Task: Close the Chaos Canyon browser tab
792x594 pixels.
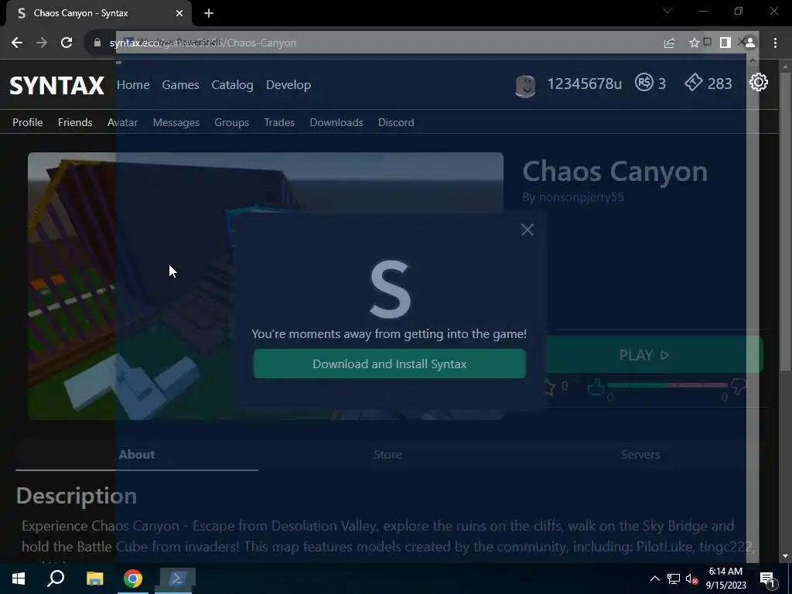Action: (179, 13)
